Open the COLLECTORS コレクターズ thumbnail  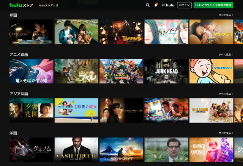coord(211,110)
